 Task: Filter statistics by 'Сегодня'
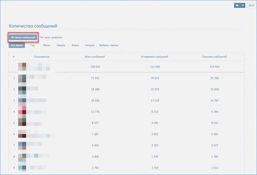coord(89,45)
